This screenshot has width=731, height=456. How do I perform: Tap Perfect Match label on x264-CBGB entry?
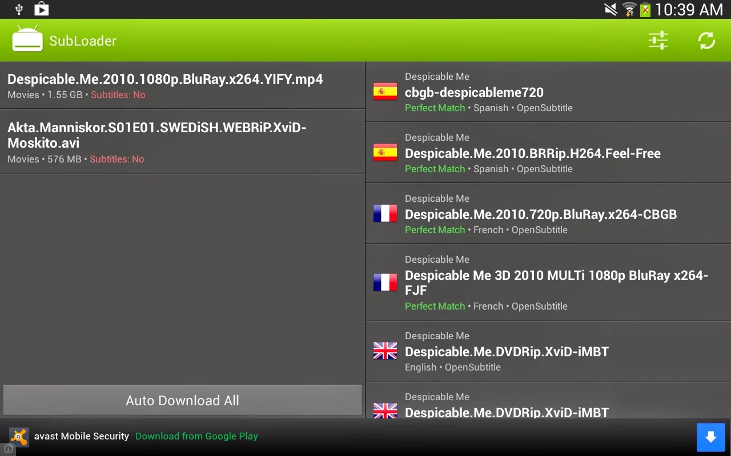[x=435, y=230]
